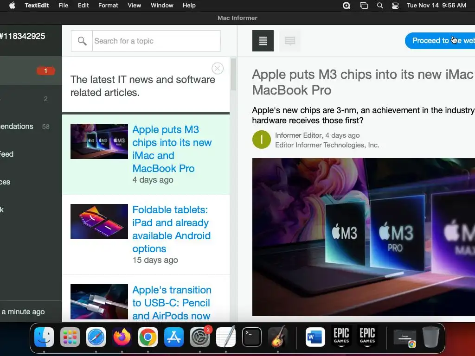Dismiss the latest IT news banner
The height and width of the screenshot is (356, 475).
pyautogui.click(x=217, y=69)
